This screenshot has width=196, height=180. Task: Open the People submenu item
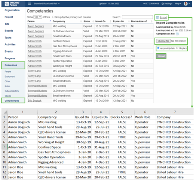tap(8, 72)
